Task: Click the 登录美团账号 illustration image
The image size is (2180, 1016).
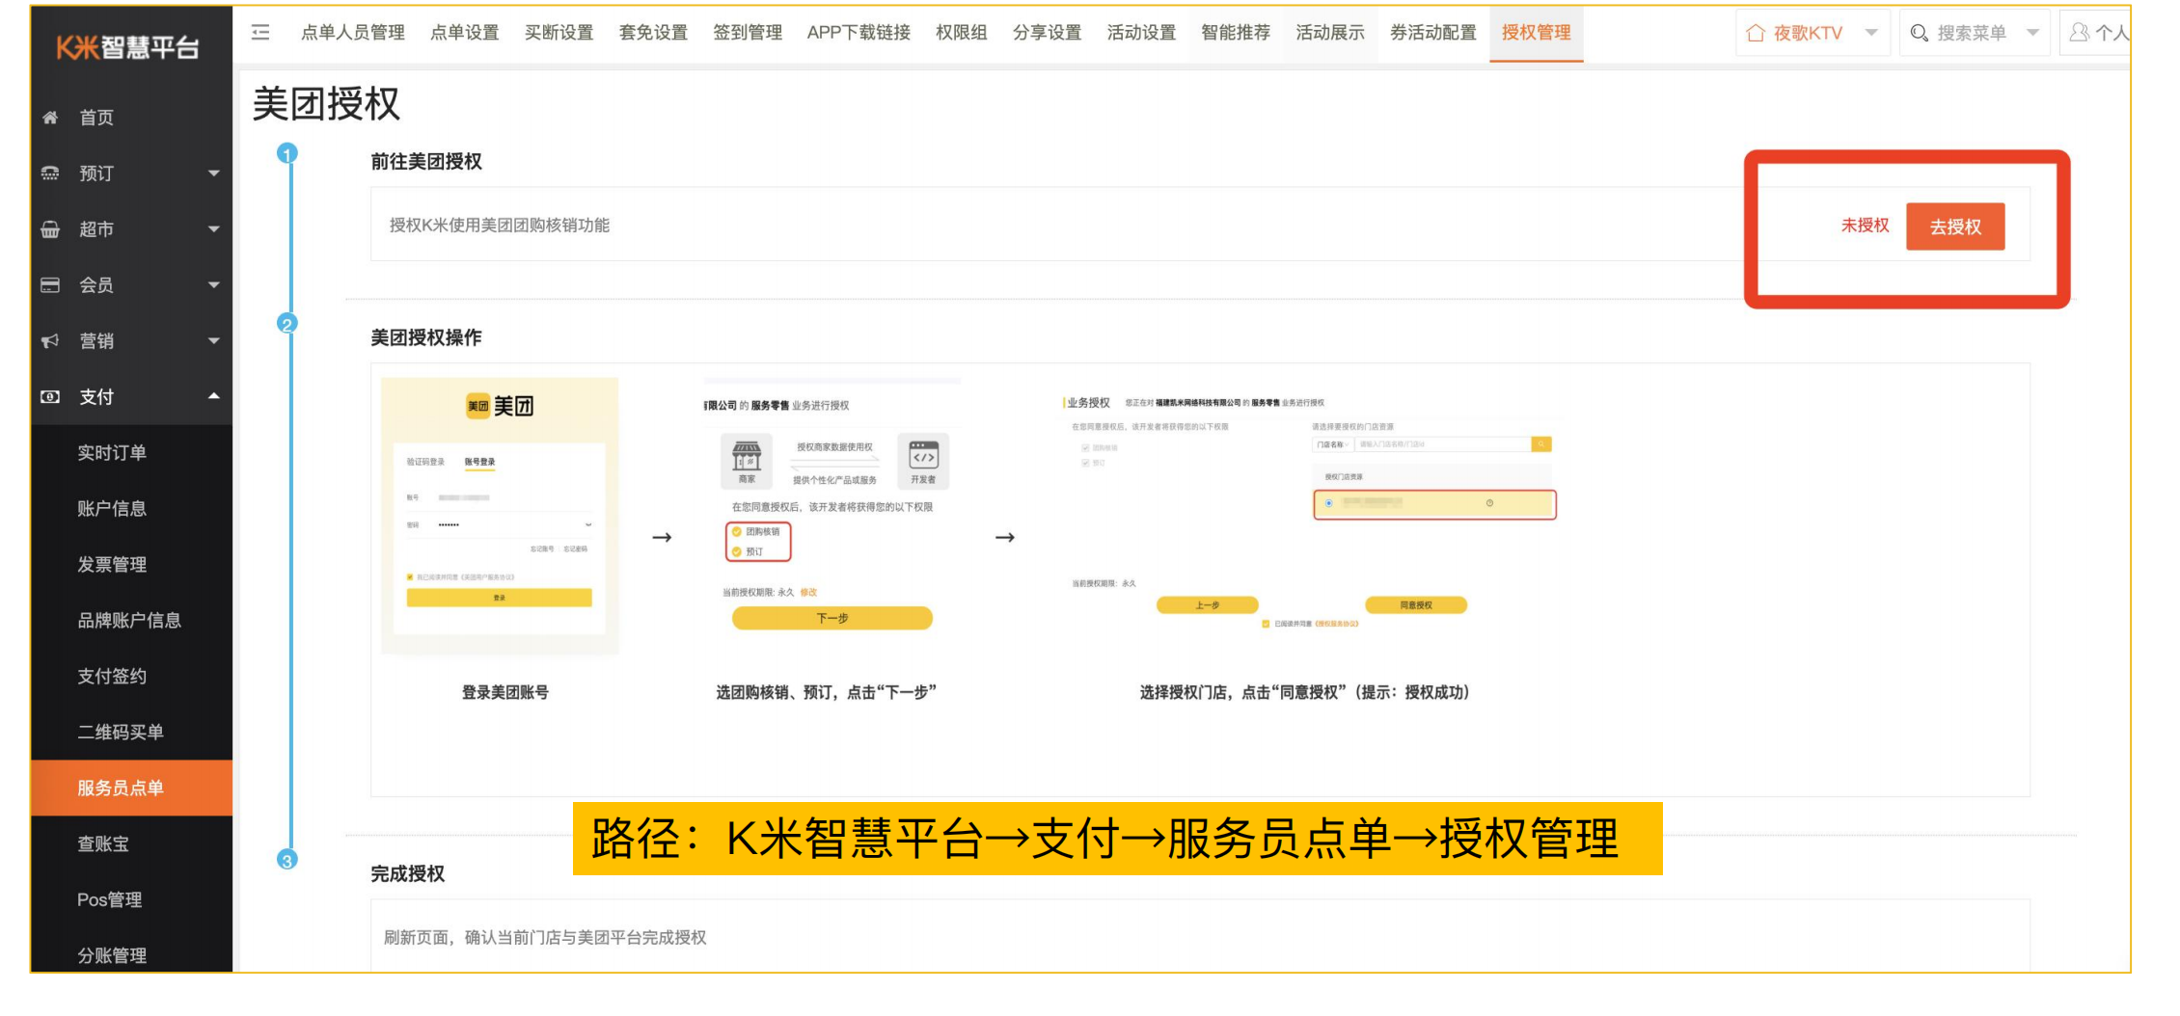Action: tap(500, 517)
